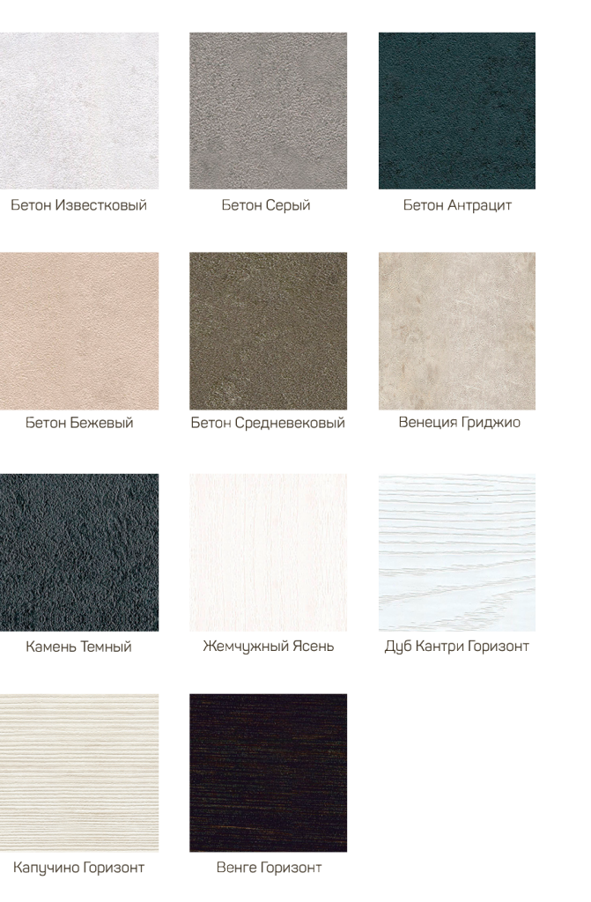Click the "Венге Горизонт" caption
Image resolution: width=591 pixels, height=902 pixels.
pyautogui.click(x=269, y=868)
